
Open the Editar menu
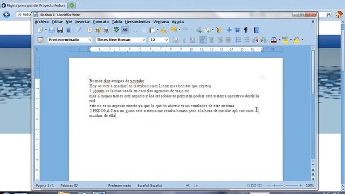[x=57, y=22]
